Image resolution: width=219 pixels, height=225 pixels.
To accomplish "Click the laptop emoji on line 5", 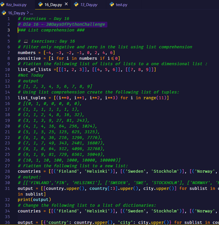I will point(26,41).
